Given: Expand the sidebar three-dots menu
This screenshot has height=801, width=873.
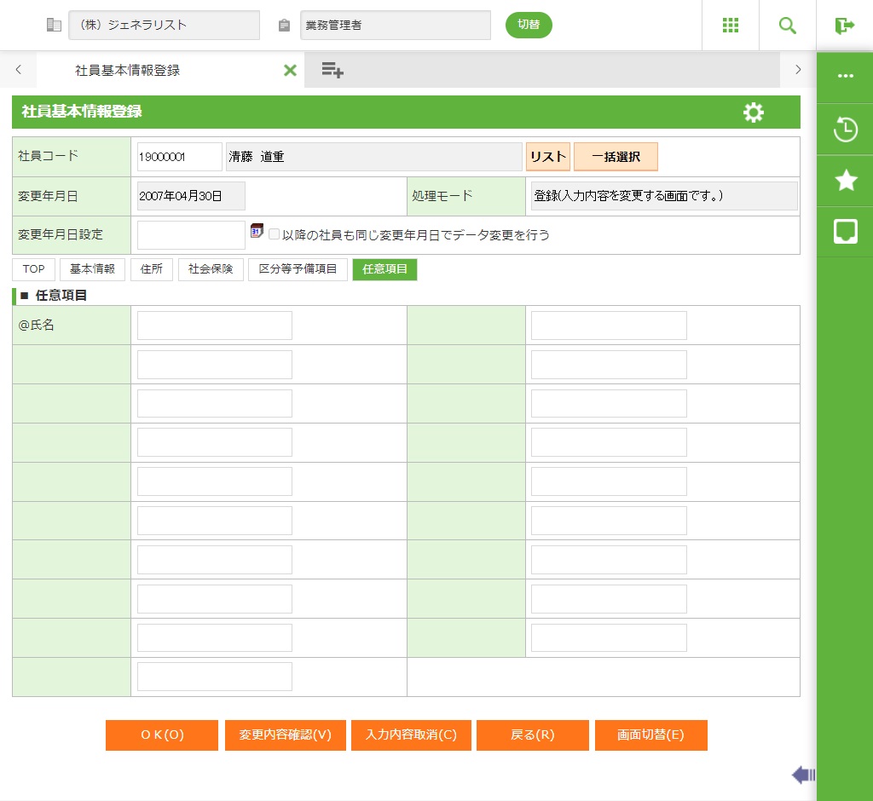Looking at the screenshot, I should pos(845,76).
